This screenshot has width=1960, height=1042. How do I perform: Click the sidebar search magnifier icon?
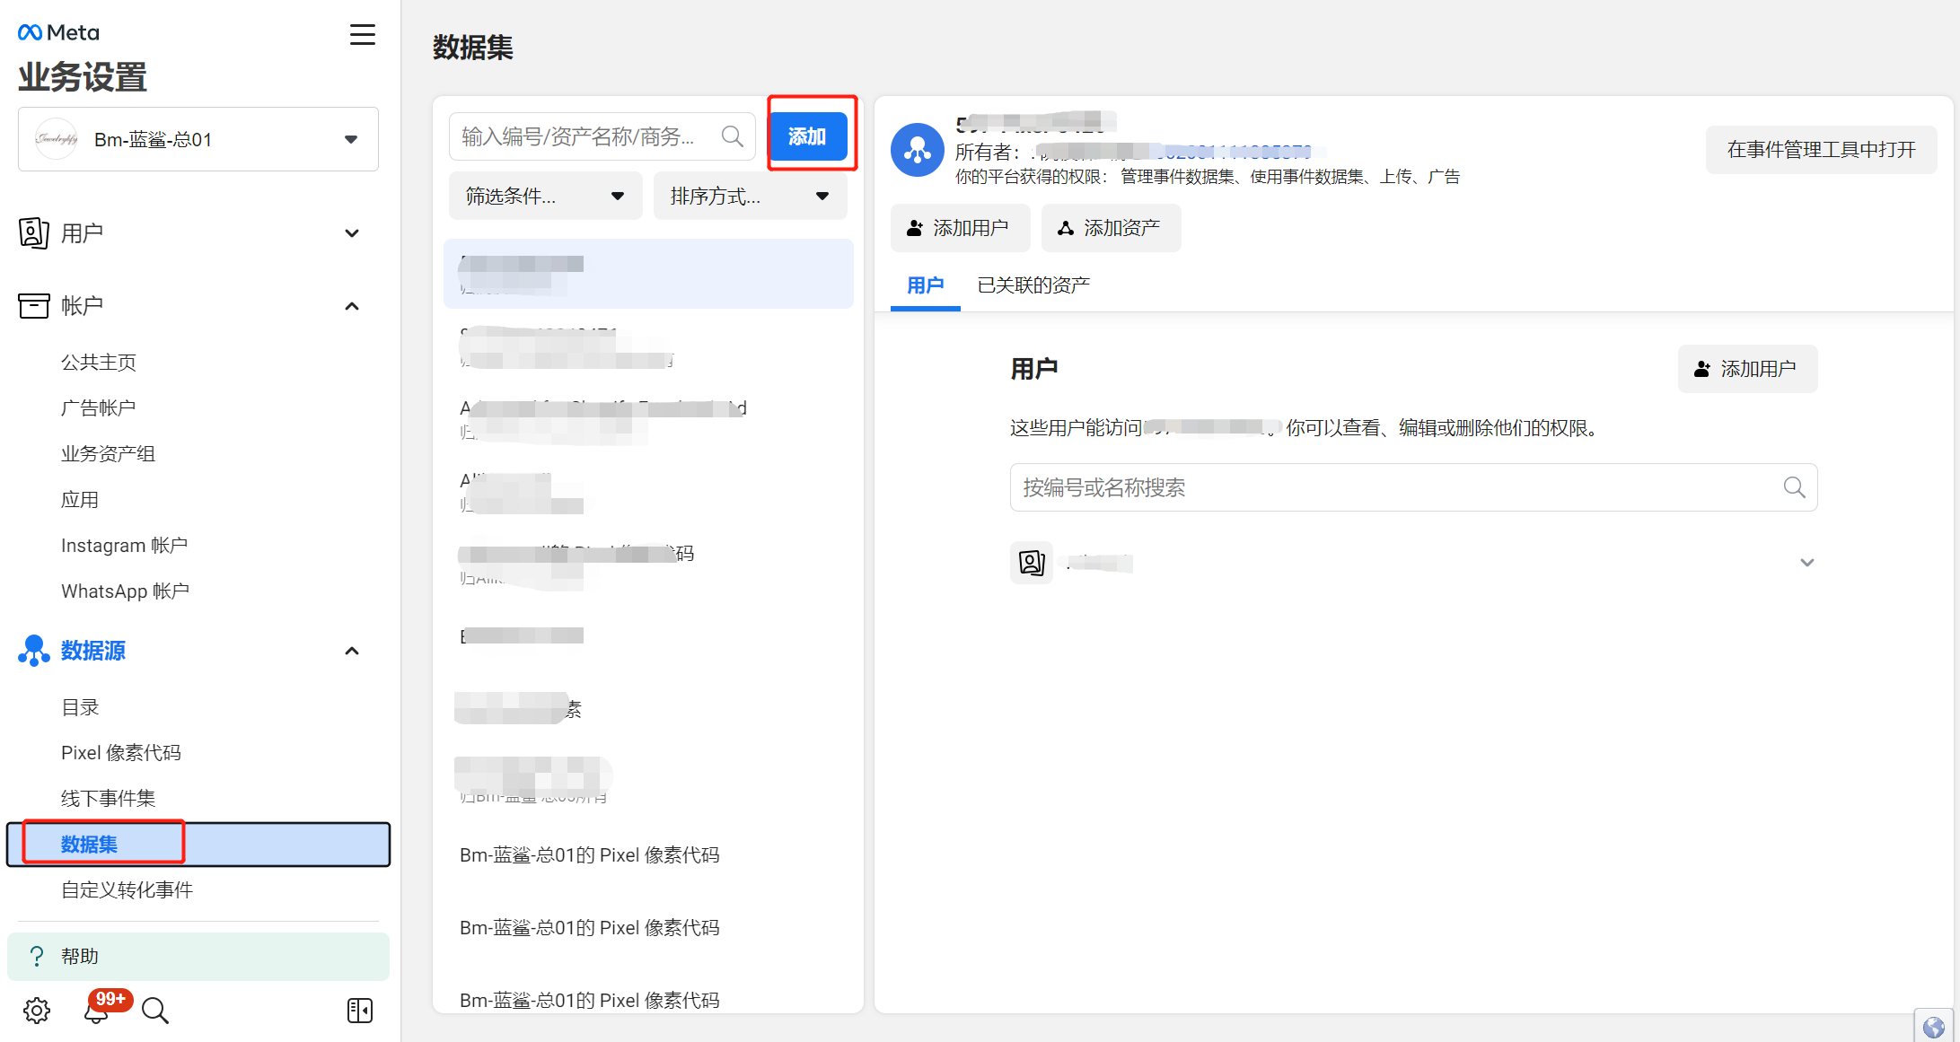[155, 1011]
